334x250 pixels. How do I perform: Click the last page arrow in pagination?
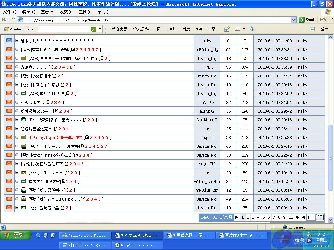tap(303, 217)
